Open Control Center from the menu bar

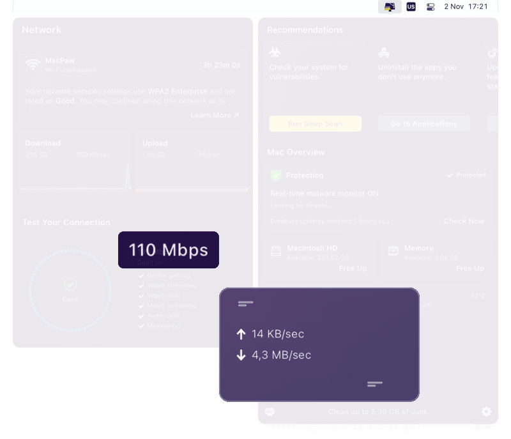(x=431, y=6)
